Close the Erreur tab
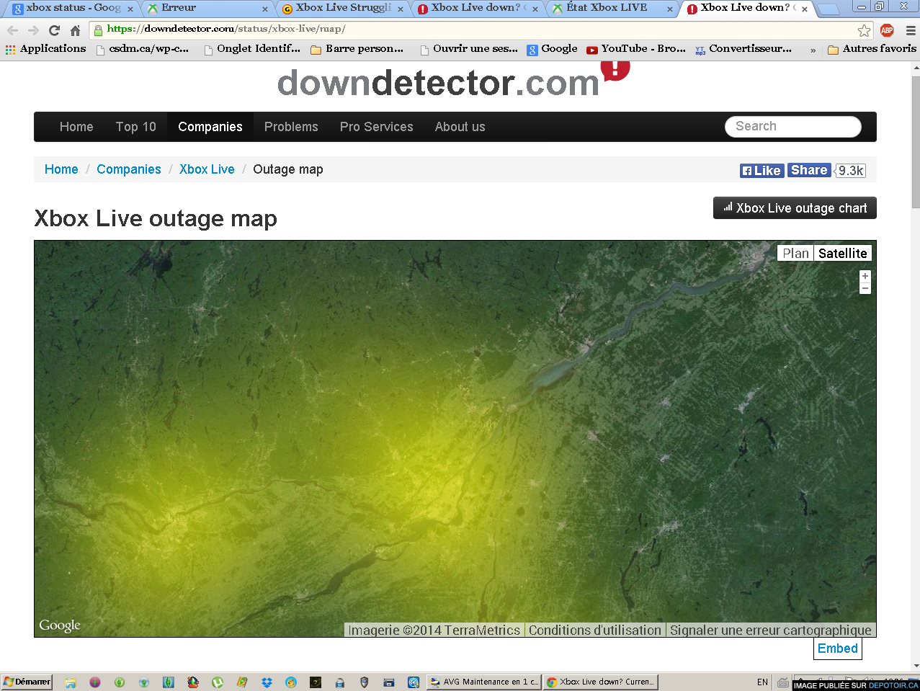 264,9
